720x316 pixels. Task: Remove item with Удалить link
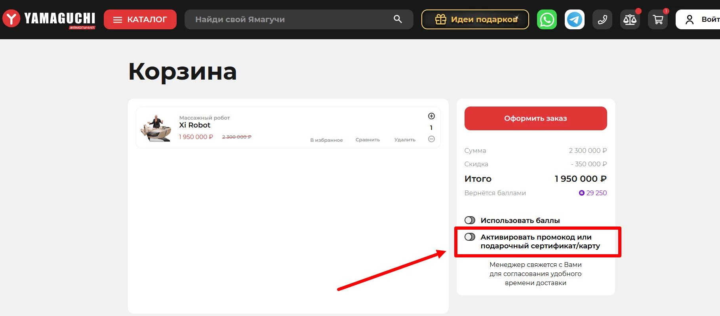point(405,140)
